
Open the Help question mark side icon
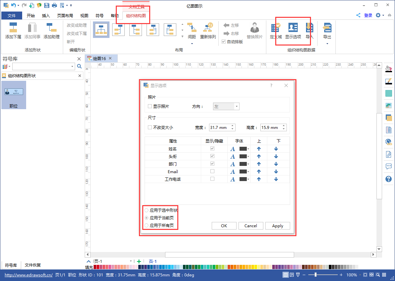click(389, 179)
